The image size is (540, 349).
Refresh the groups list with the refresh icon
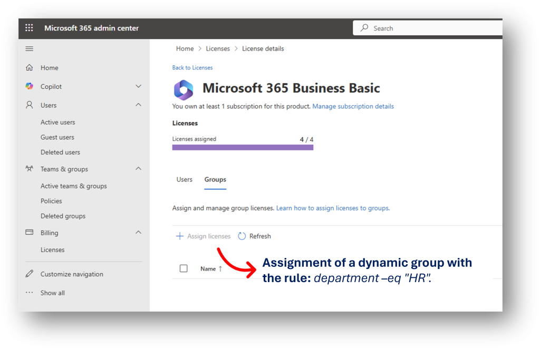pyautogui.click(x=243, y=236)
